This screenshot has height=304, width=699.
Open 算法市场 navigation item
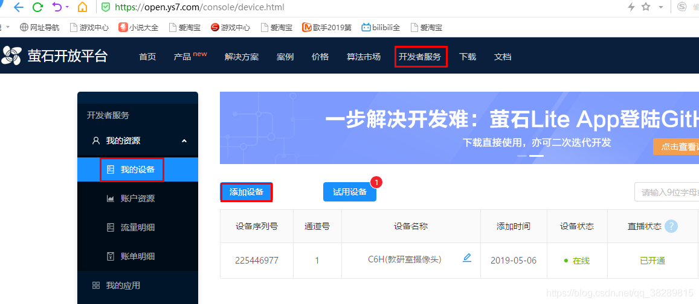[364, 57]
